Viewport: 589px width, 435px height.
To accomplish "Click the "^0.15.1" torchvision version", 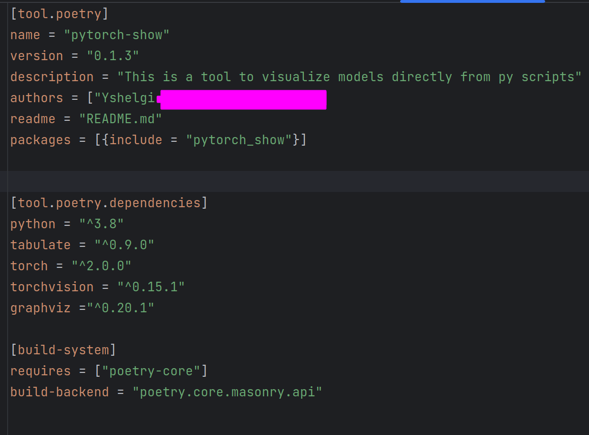I will coord(151,287).
